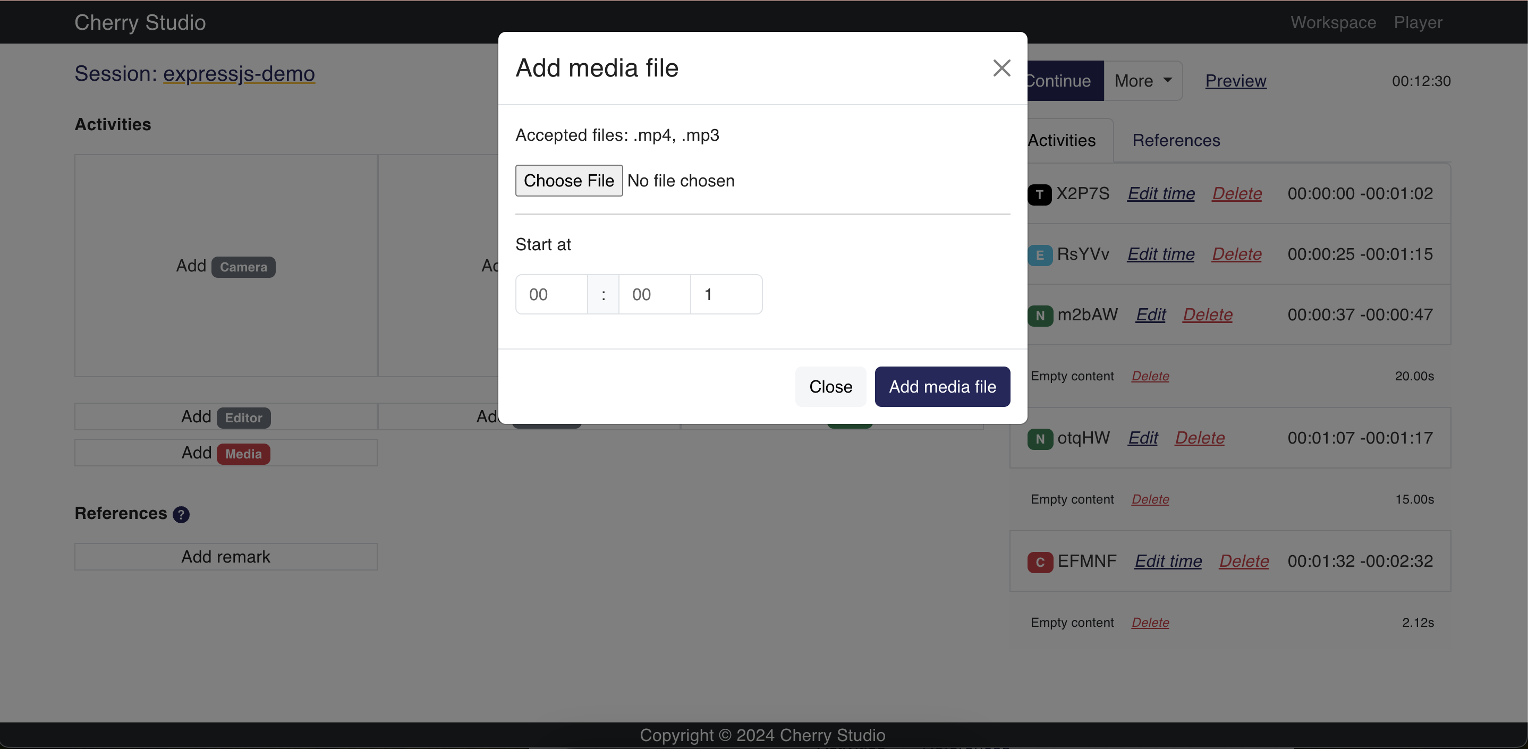Click the Editor badge in Add Editor
Screen dimensions: 1528x749
[x=243, y=418]
